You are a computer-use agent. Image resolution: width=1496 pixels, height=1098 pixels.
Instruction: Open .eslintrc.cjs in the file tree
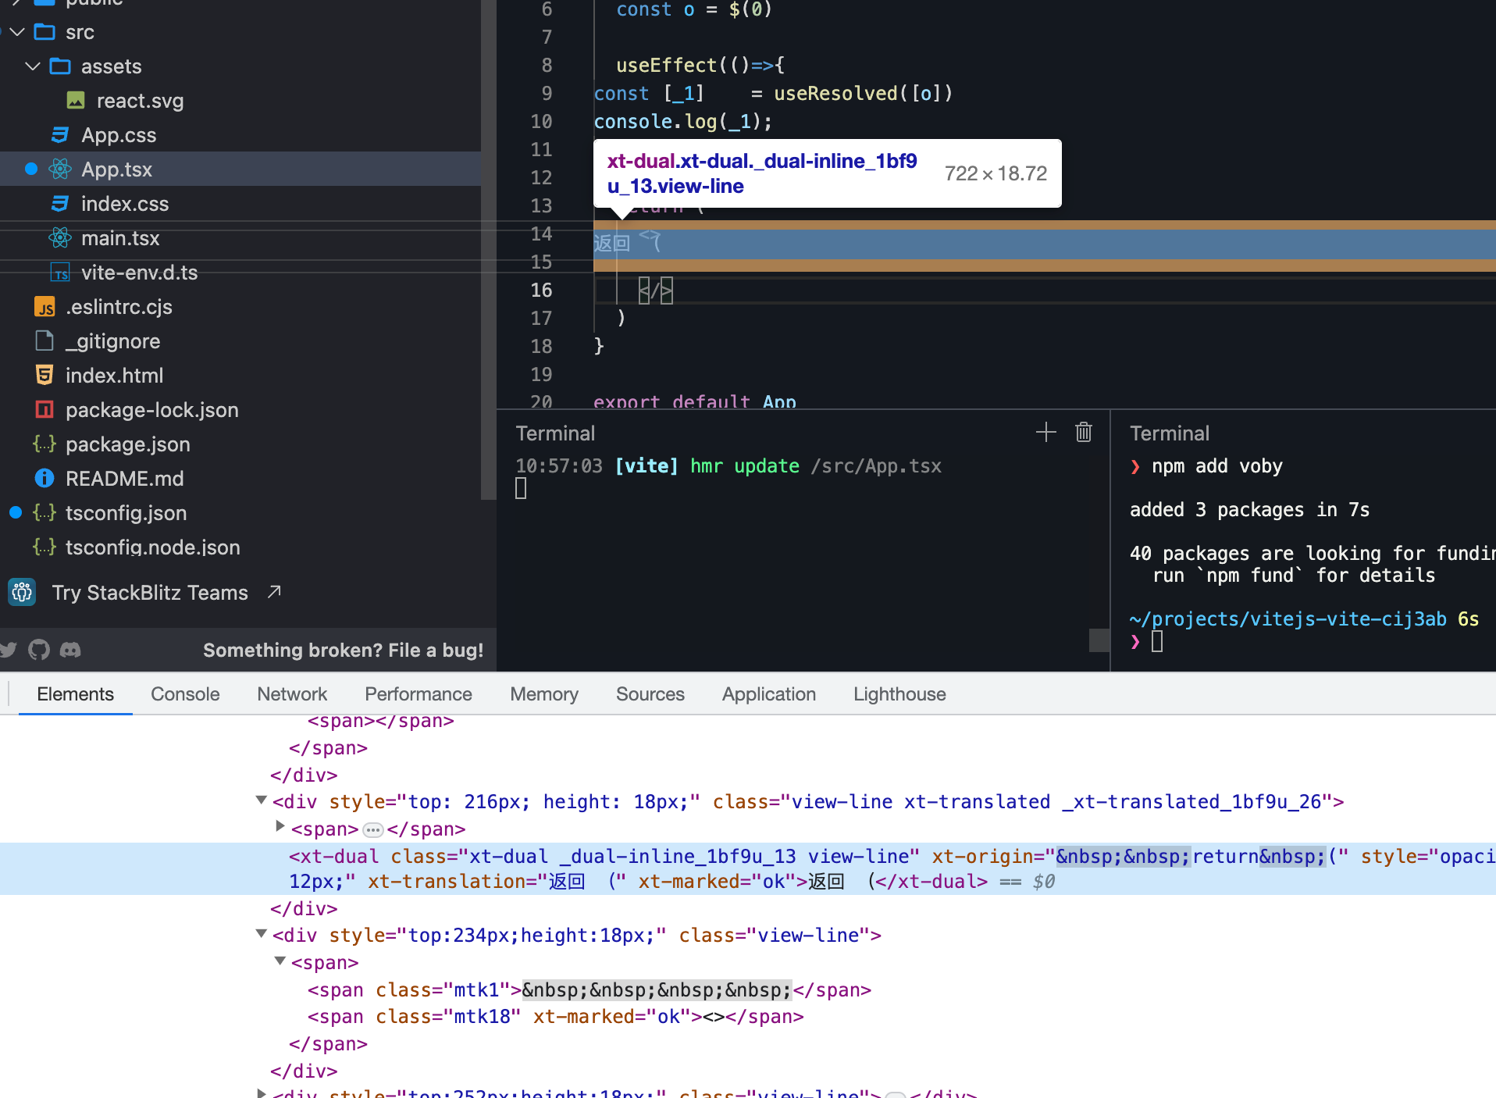(119, 307)
